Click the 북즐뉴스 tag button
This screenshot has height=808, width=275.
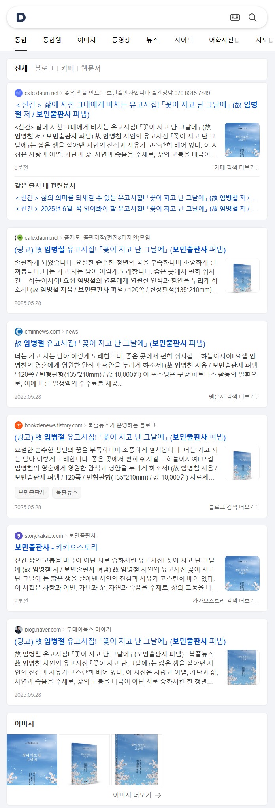(x=67, y=493)
